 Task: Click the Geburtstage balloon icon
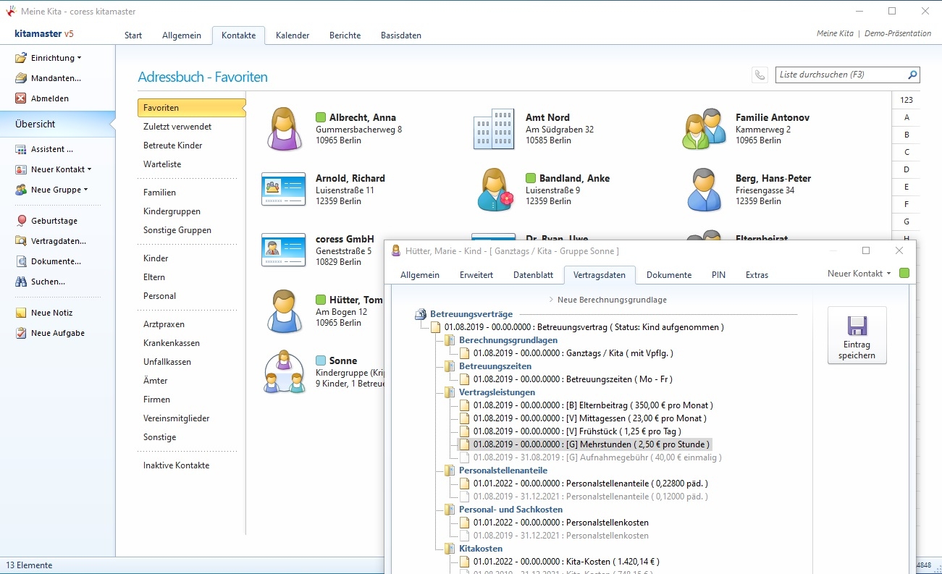(x=21, y=221)
